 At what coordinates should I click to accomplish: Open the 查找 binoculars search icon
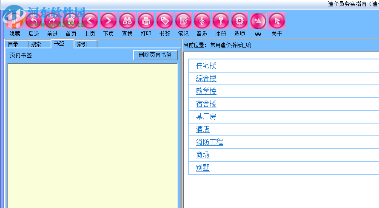[127, 21]
